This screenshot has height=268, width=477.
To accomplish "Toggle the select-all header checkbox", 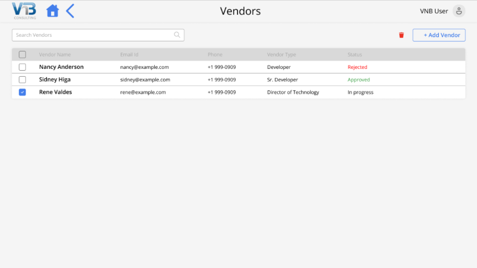I will point(22,54).
